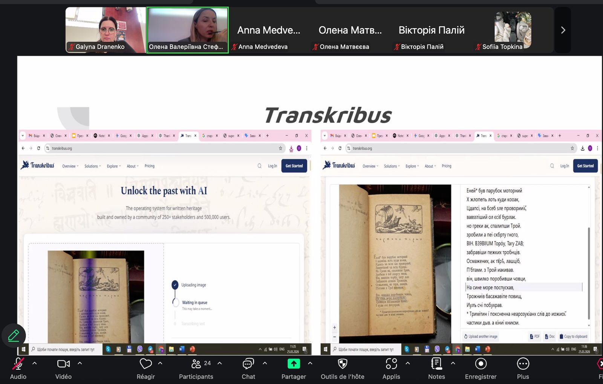
Task: Select Олена Валеріївна's active speaker thumbnail
Action: [x=187, y=30]
